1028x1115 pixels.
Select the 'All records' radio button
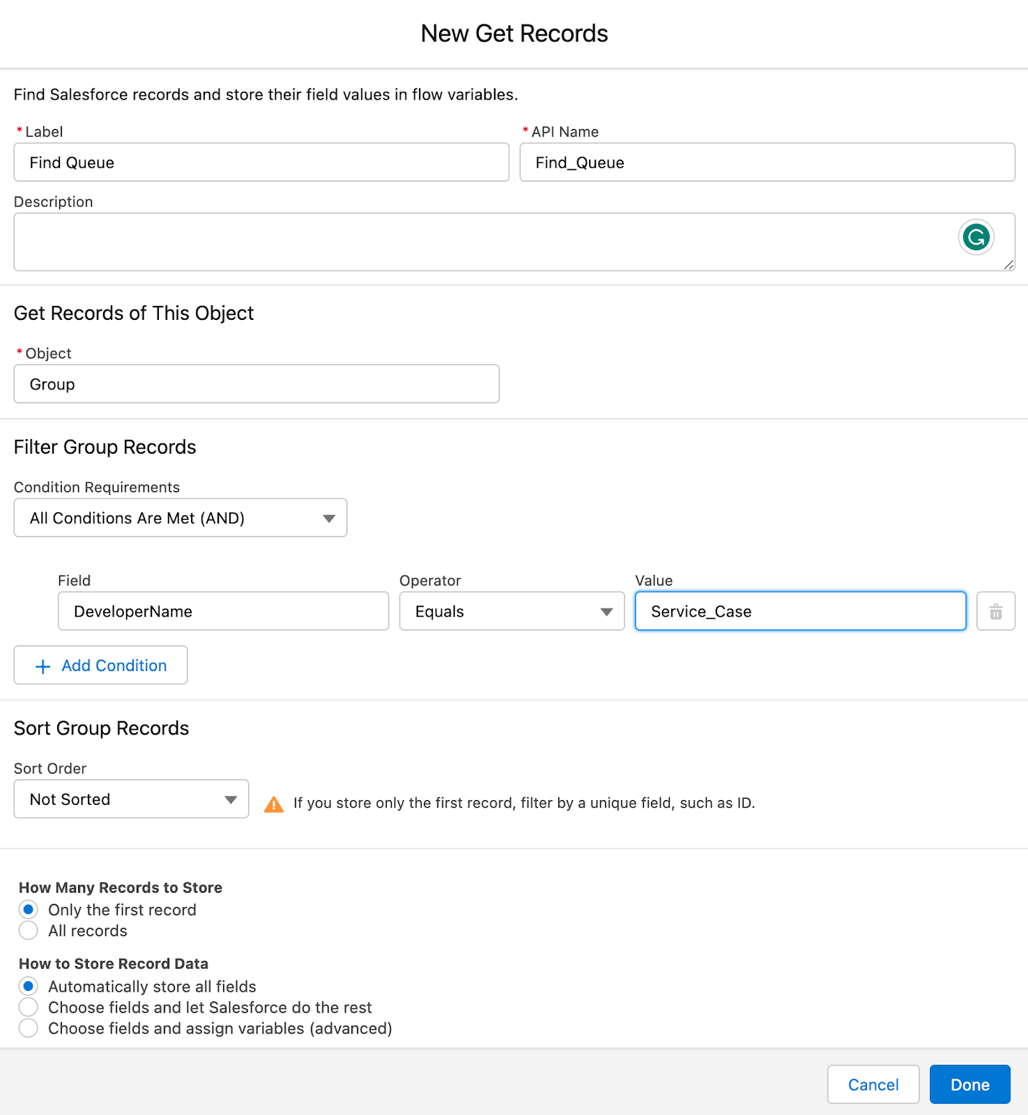point(29,930)
